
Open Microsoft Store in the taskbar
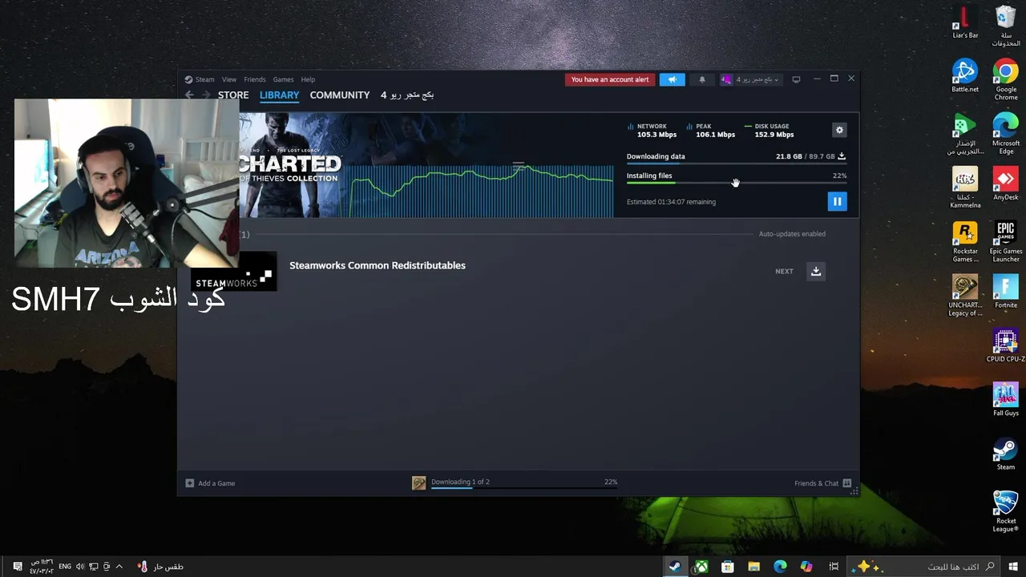pyautogui.click(x=727, y=567)
